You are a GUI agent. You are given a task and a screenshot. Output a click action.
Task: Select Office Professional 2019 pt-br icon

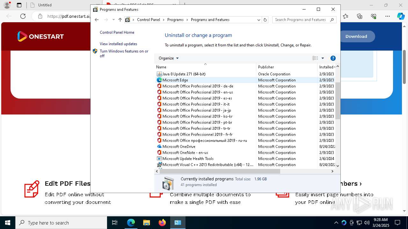[159, 122]
